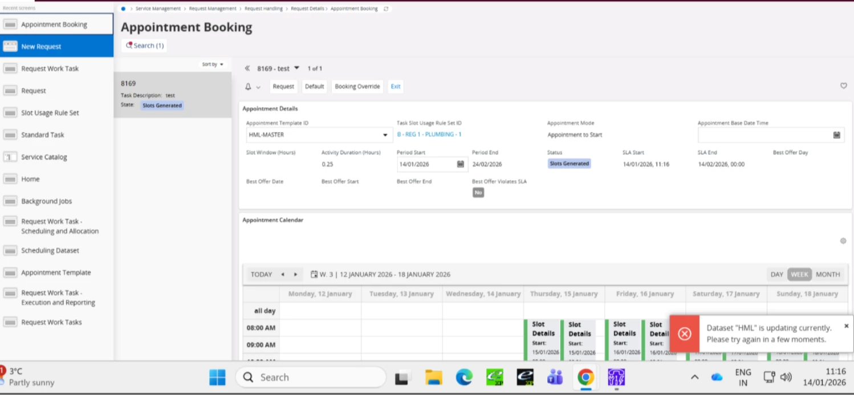The image size is (854, 395).
Task: Click the Request Work Tasks screen icon
Action: [x=10, y=322]
